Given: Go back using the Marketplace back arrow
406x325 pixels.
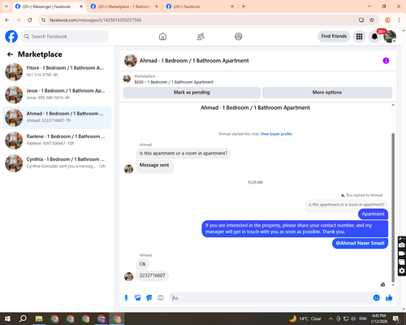Looking at the screenshot, I should pos(10,54).
